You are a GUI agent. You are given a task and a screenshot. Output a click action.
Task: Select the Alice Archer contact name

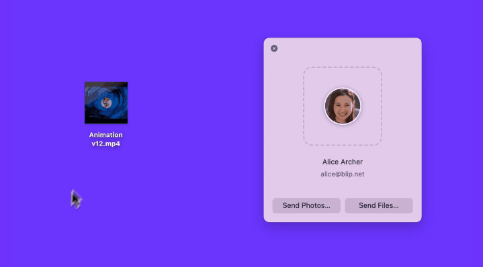coord(342,162)
